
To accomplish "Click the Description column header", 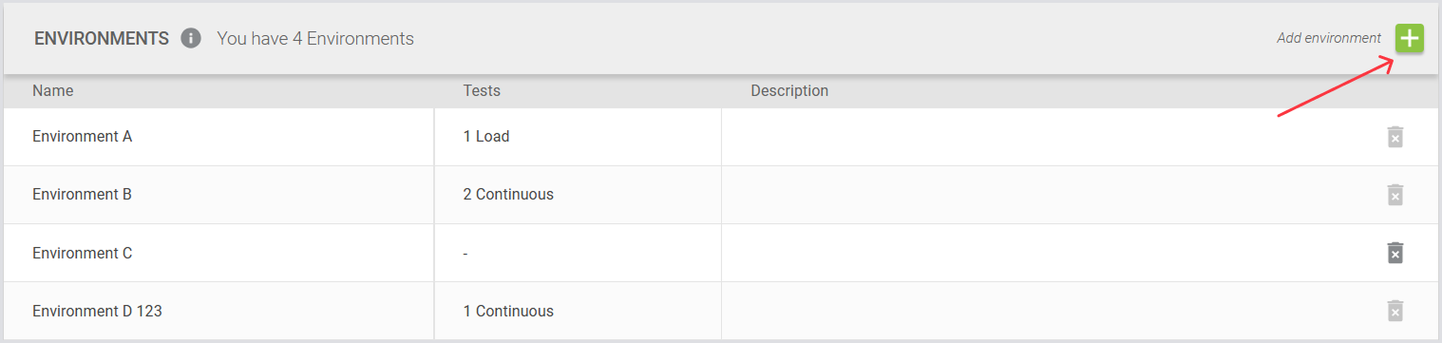I will point(789,91).
